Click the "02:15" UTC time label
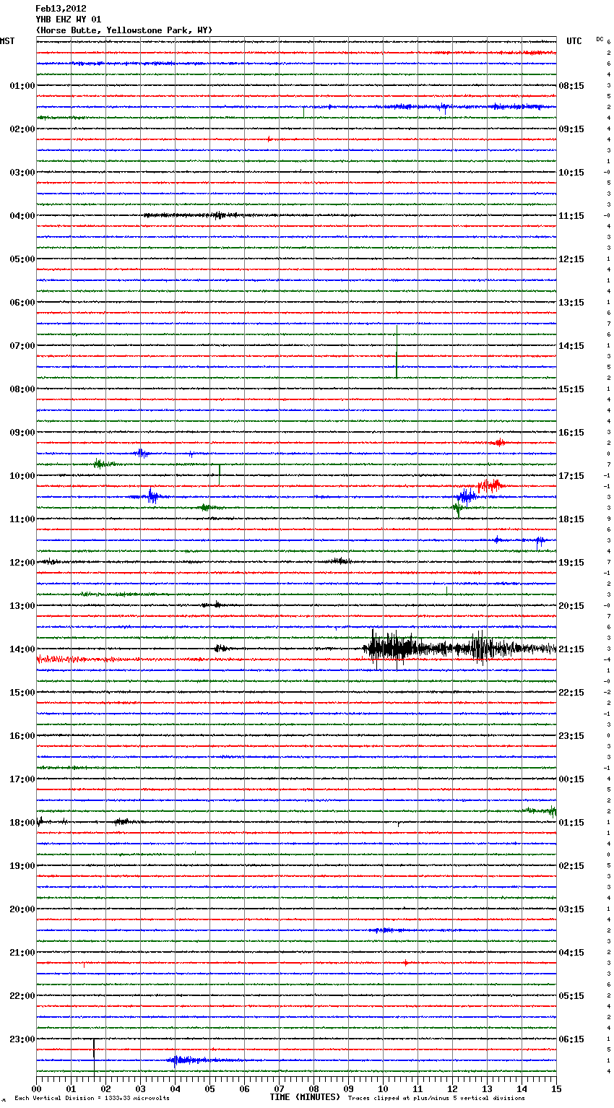Screen dimensions: 614x1108 pos(571,866)
